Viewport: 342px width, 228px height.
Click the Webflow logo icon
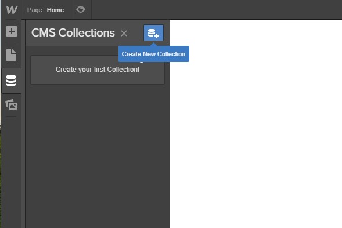click(x=12, y=10)
